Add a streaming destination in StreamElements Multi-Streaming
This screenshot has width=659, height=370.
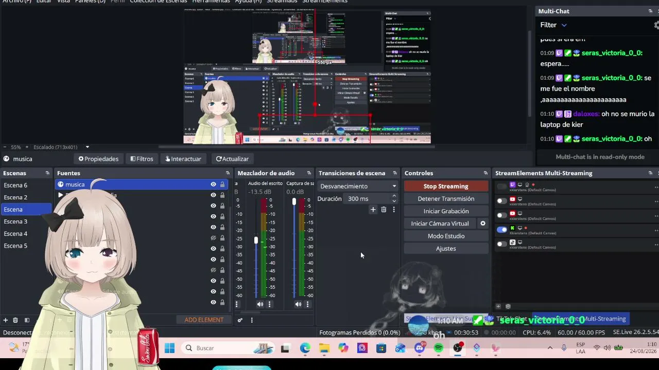point(498,306)
